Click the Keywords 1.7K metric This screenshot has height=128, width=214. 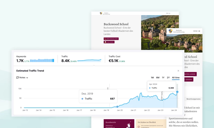[x=20, y=61]
